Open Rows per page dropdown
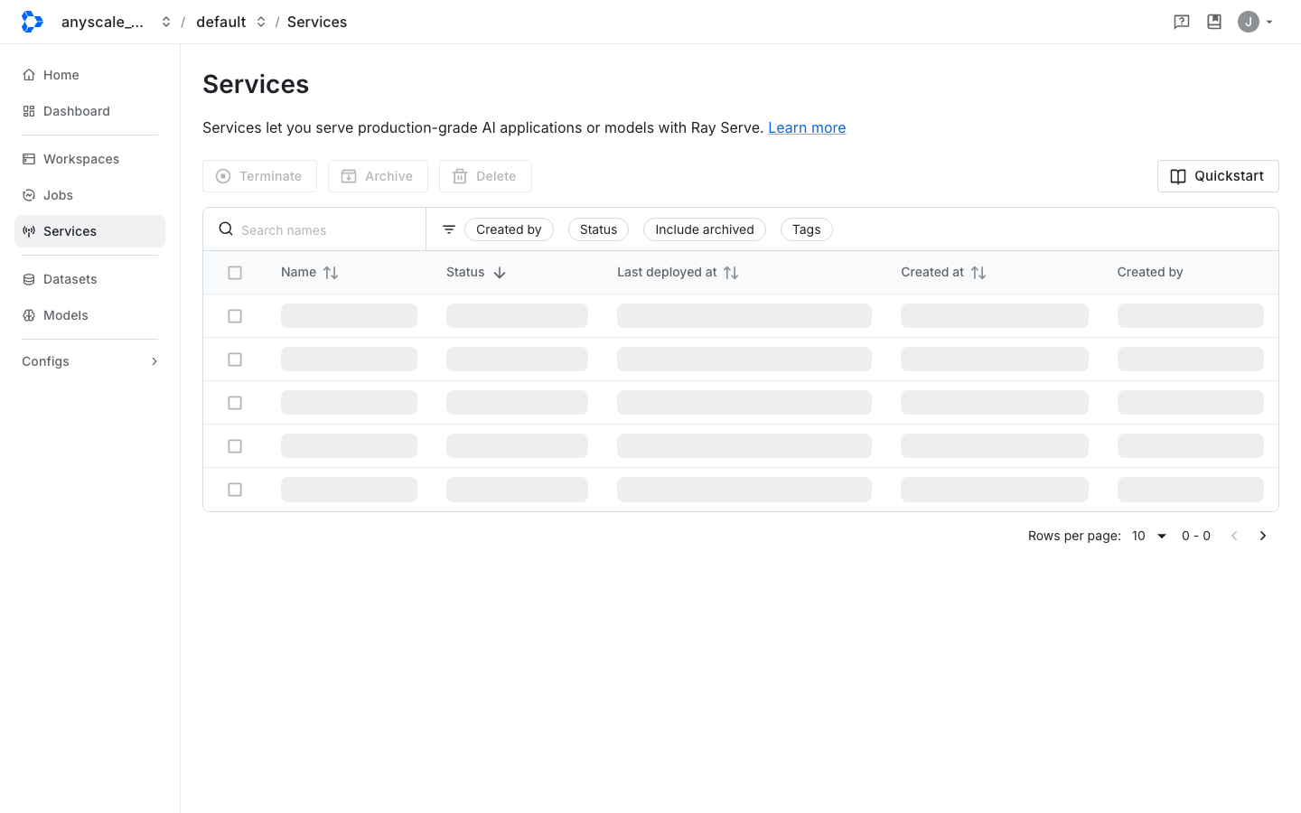The width and height of the screenshot is (1301, 813). (x=1149, y=536)
